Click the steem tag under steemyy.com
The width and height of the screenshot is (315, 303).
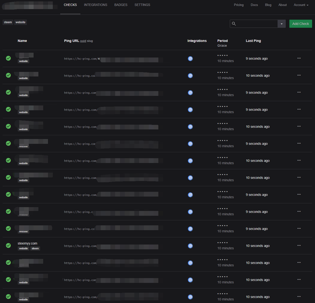(35, 248)
